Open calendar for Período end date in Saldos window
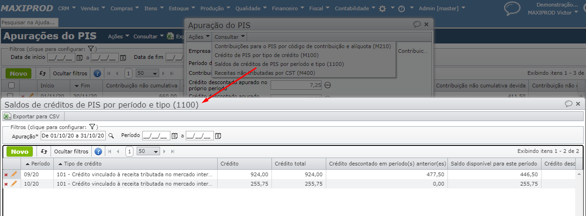The image size is (586, 216). (218, 136)
